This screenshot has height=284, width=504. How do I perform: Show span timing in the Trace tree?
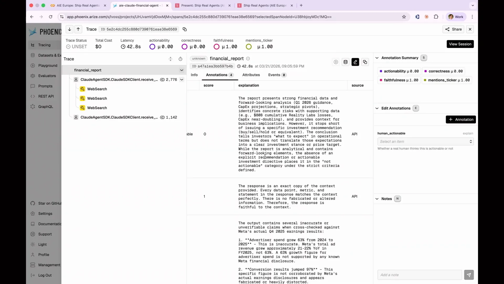pyautogui.click(x=180, y=59)
